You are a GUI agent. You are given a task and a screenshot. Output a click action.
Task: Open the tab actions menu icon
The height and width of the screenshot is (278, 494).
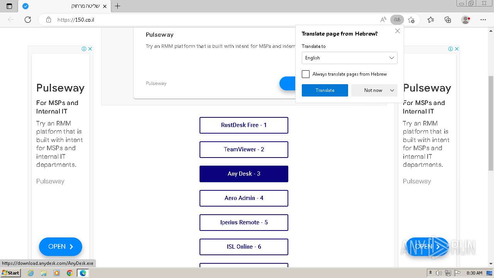[x=9, y=6]
